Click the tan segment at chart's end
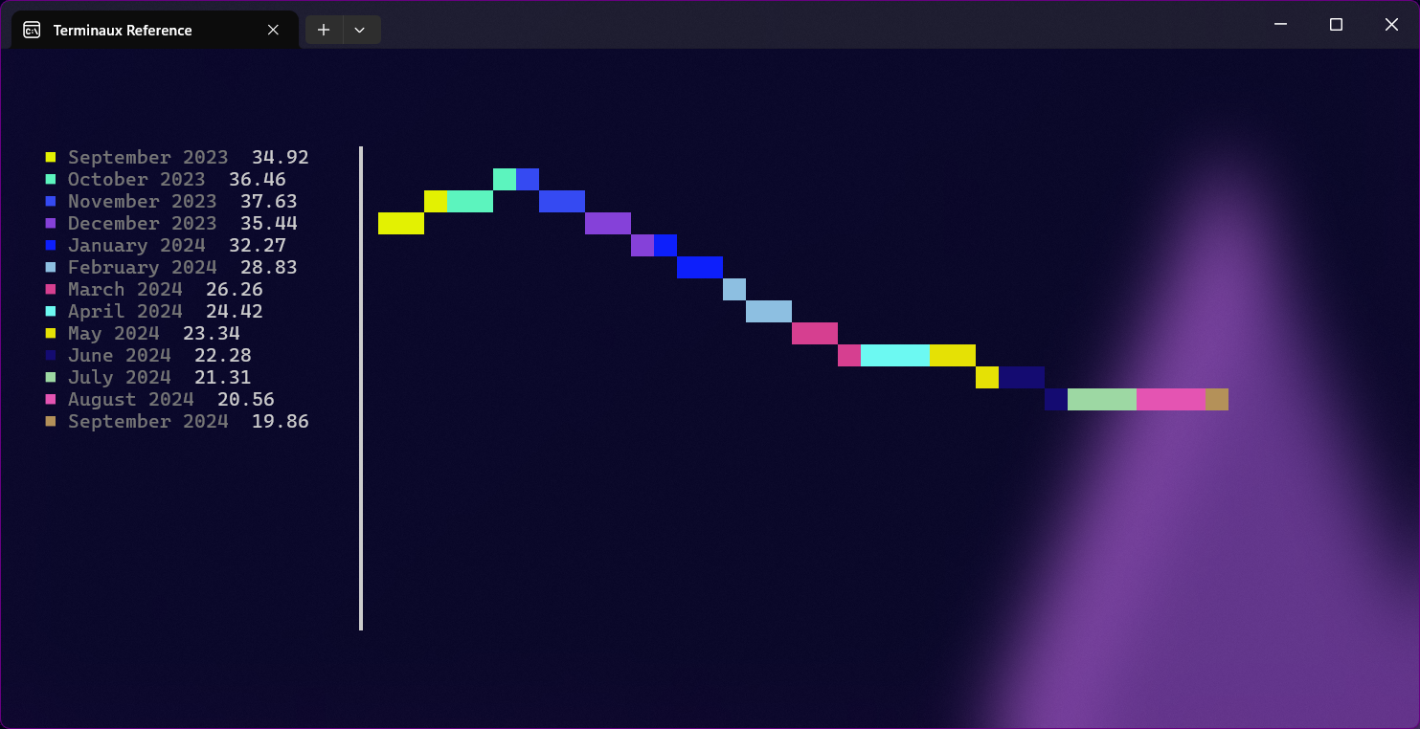This screenshot has width=1420, height=729. [1216, 399]
